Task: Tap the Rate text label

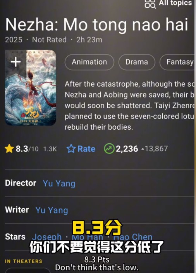Action: tap(86, 149)
